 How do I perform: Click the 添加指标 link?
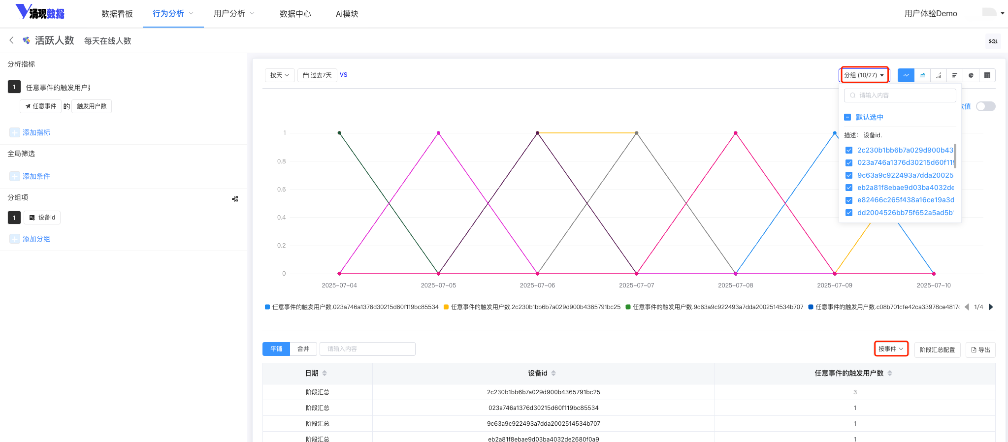tap(36, 132)
